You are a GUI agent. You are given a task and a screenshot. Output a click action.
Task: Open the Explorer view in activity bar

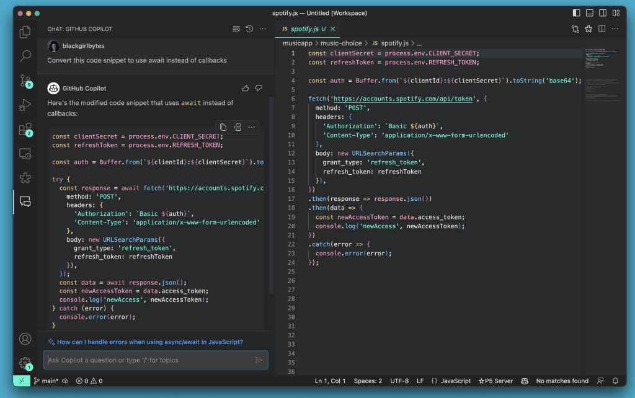(x=25, y=32)
